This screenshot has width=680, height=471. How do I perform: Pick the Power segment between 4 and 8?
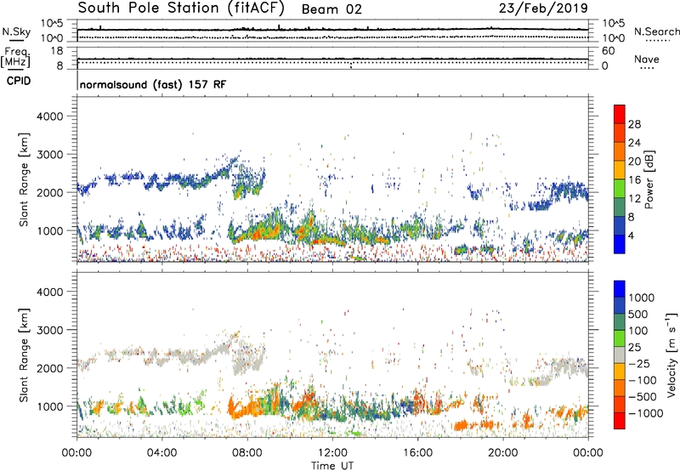(620, 225)
